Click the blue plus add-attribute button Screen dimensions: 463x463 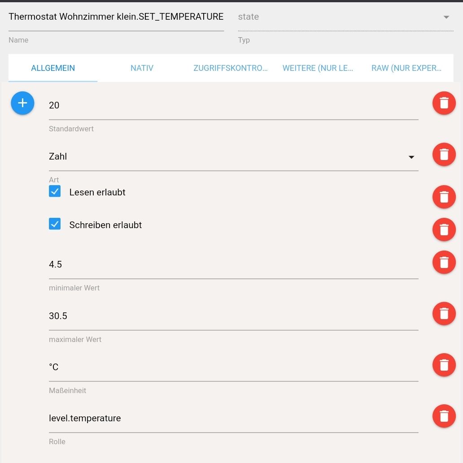tap(22, 103)
